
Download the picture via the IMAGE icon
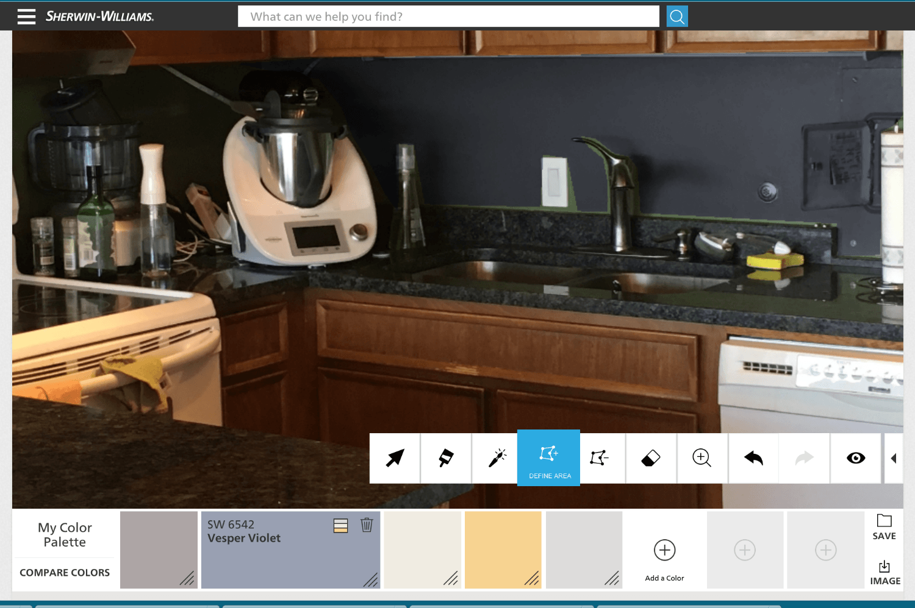(885, 573)
